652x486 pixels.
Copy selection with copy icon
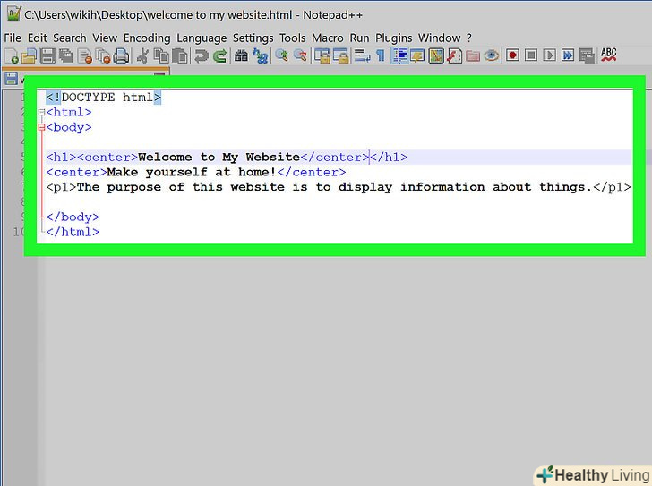(160, 55)
